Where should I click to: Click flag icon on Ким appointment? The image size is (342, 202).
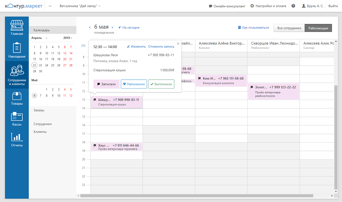[200, 79]
